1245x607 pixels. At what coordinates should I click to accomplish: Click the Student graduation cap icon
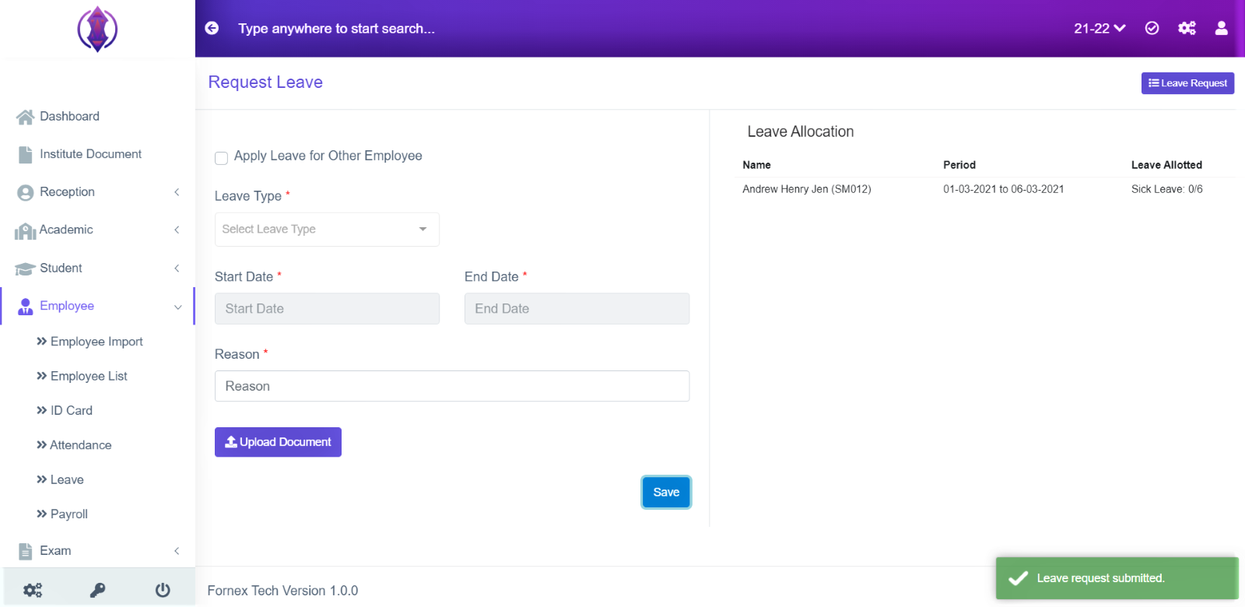[25, 268]
